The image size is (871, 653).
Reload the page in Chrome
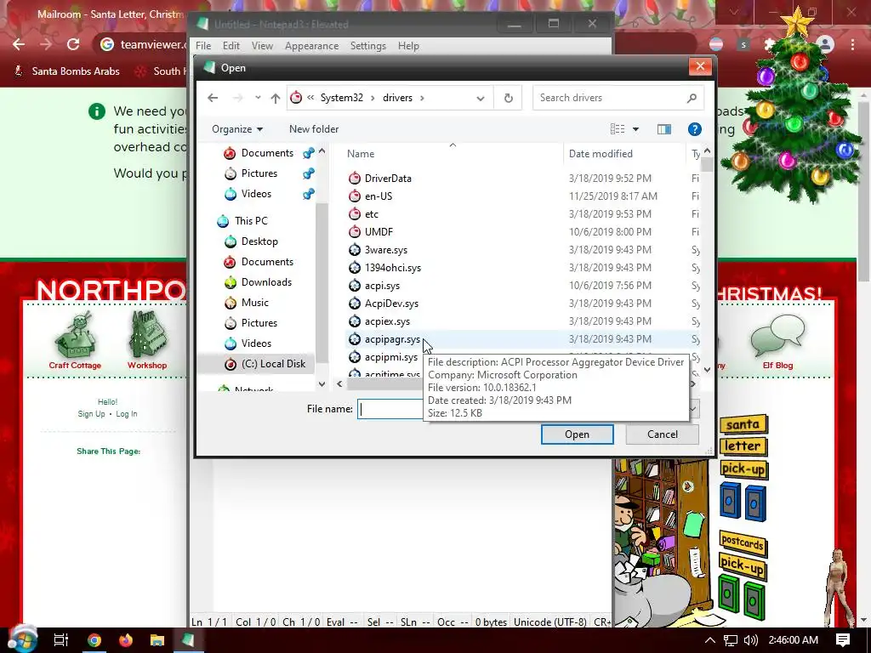pyautogui.click(x=73, y=44)
